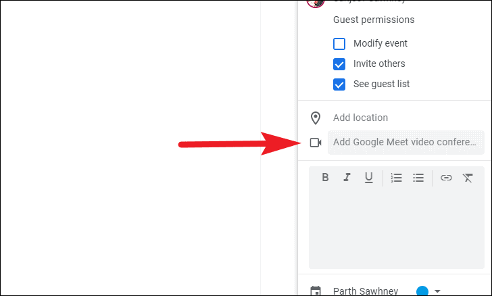Image resolution: width=492 pixels, height=296 pixels.
Task: Insert a bulleted list
Action: [418, 178]
